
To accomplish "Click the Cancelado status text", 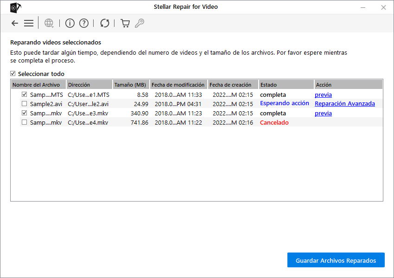I will (x=274, y=122).
